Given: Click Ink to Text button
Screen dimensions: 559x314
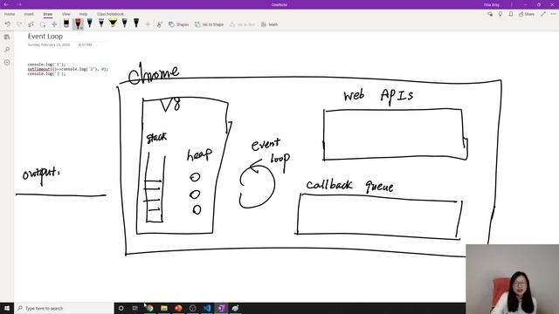Looking at the screenshot, I should (x=243, y=24).
